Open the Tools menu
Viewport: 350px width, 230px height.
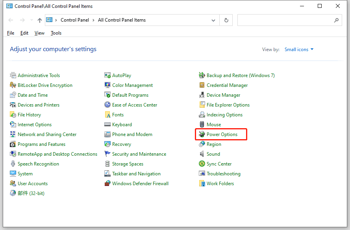click(56, 33)
